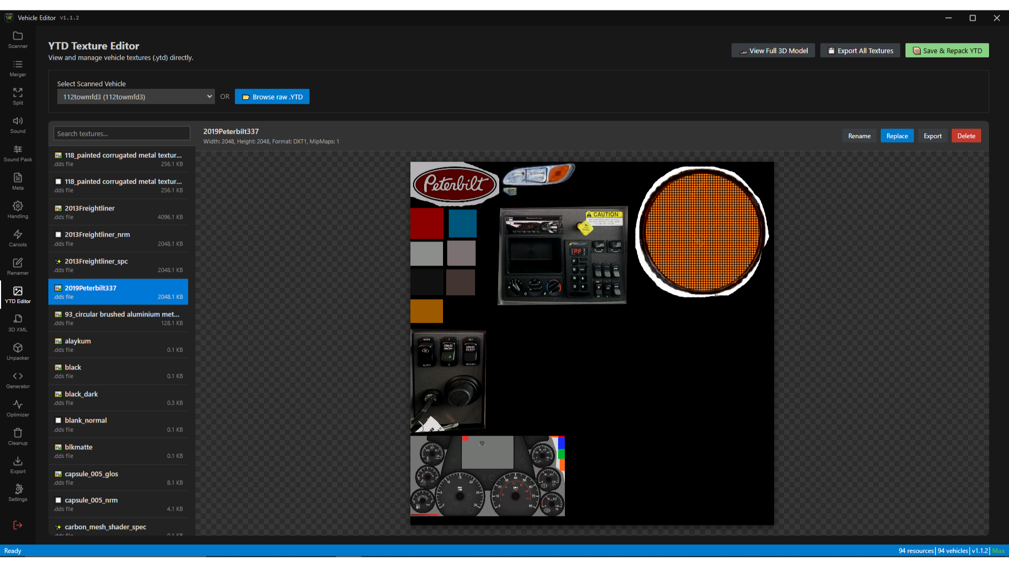Open the Scanner sidebar tool
The height and width of the screenshot is (567, 1009).
point(18,40)
